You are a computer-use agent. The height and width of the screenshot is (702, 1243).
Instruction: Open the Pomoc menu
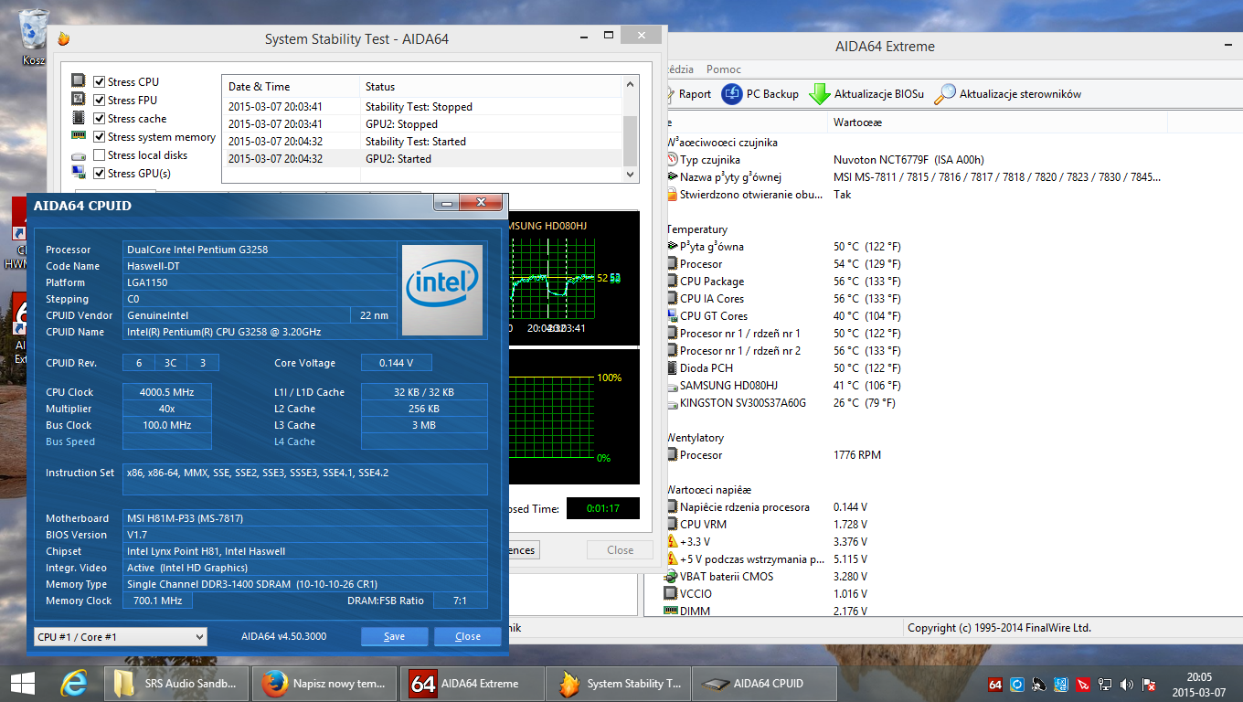tap(724, 69)
